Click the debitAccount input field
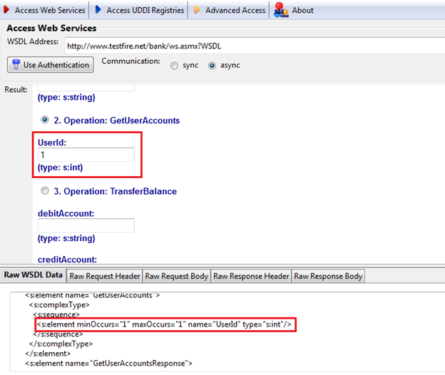 tap(86, 225)
